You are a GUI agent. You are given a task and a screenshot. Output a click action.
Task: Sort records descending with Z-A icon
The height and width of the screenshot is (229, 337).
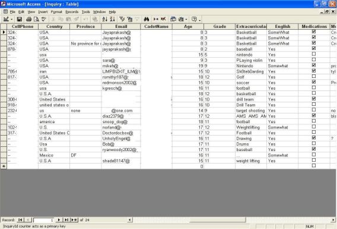(112, 20)
